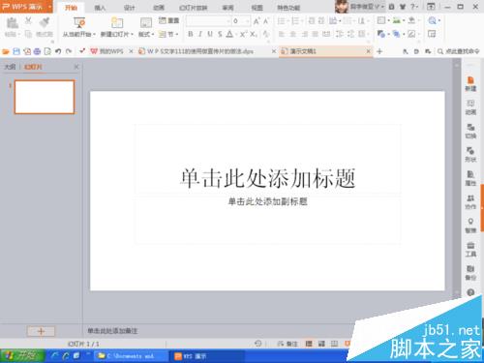The width and height of the screenshot is (484, 363).
Task: Open the Section (节) dropdown
Action: pyautogui.click(x=168, y=34)
